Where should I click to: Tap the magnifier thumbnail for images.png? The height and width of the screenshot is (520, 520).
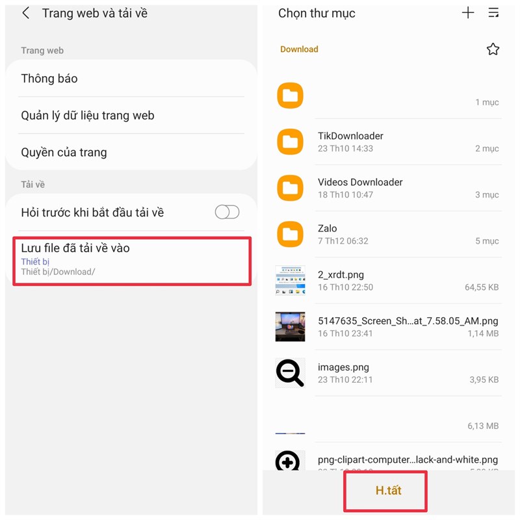pos(289,372)
